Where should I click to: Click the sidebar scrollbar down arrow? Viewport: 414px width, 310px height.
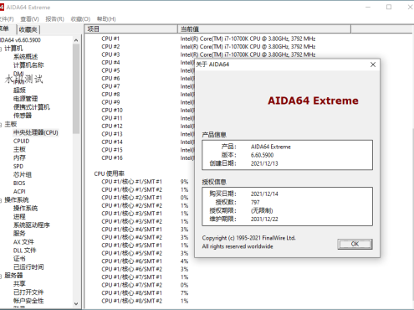click(x=76, y=303)
